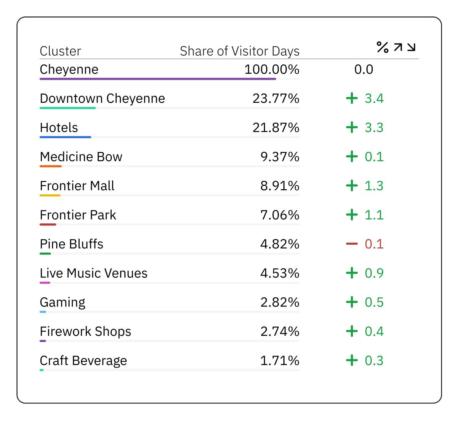Image resolution: width=459 pixels, height=426 pixels.
Task: Click the green plus icon beside Downtown Cheyenne
Action: click(352, 98)
